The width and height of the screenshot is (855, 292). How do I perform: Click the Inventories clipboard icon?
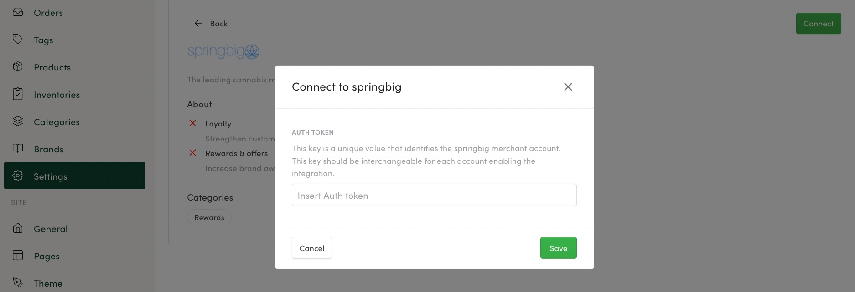(18, 94)
